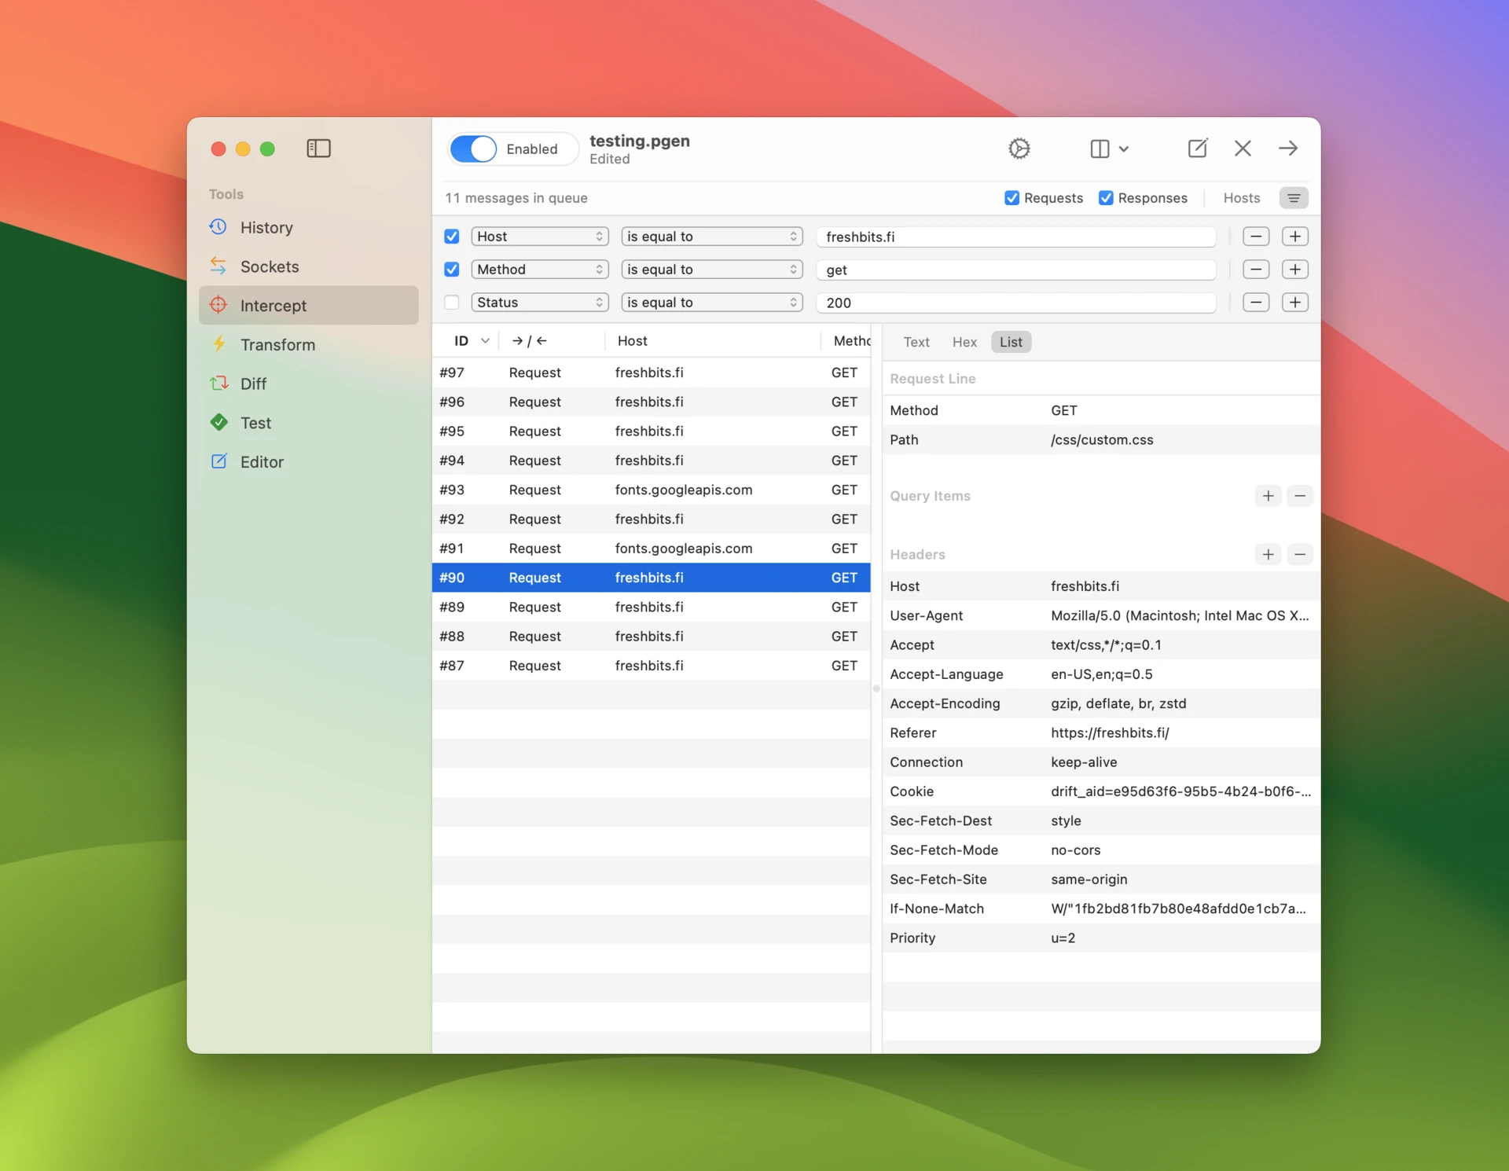Remove the Host filter rule

(1255, 237)
